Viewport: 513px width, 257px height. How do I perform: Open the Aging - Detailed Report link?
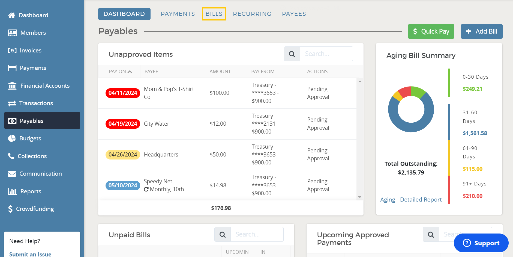411,200
